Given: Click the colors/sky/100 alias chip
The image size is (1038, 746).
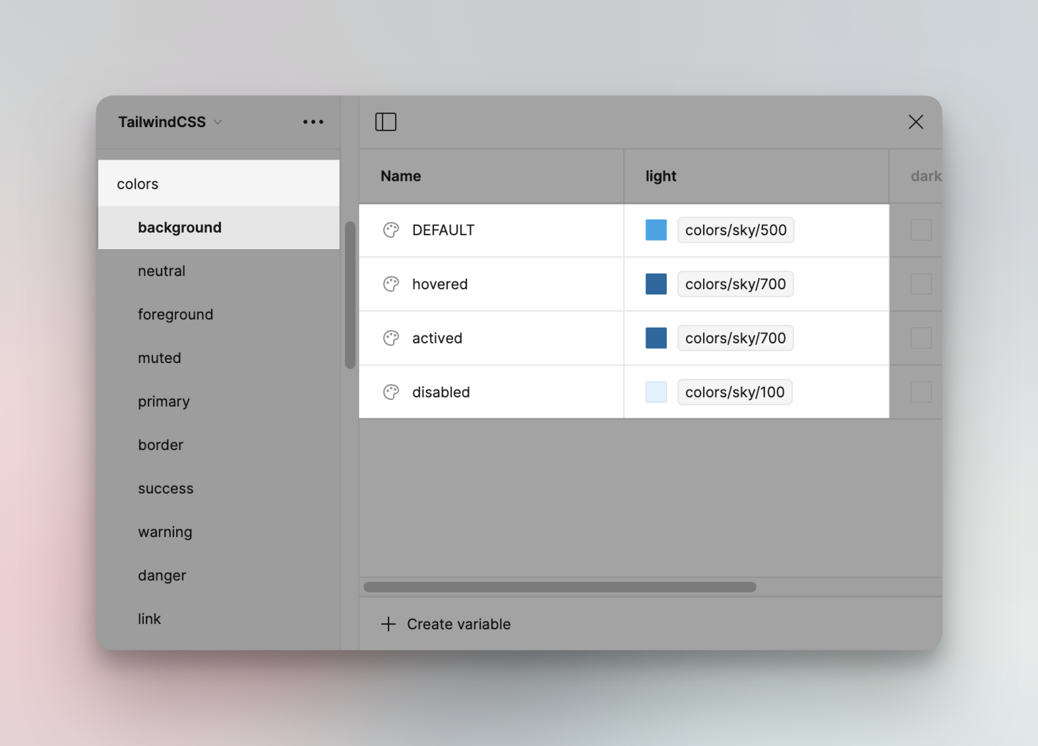Looking at the screenshot, I should tap(735, 392).
